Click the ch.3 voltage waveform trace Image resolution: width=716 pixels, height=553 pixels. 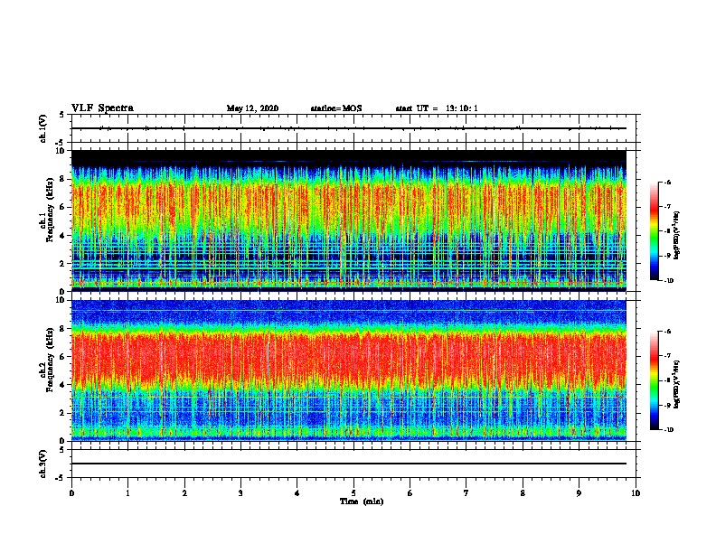coord(349,464)
